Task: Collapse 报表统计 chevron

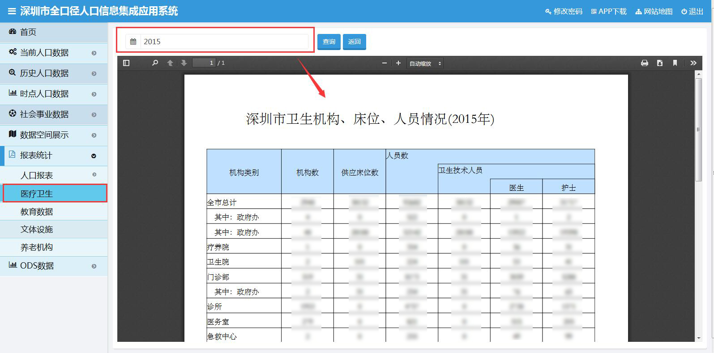Action: coord(94,156)
